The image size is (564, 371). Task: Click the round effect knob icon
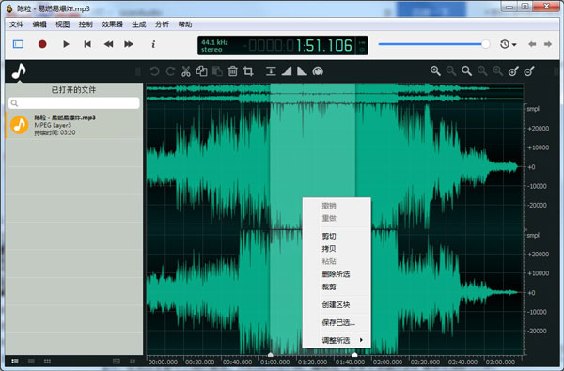click(318, 71)
